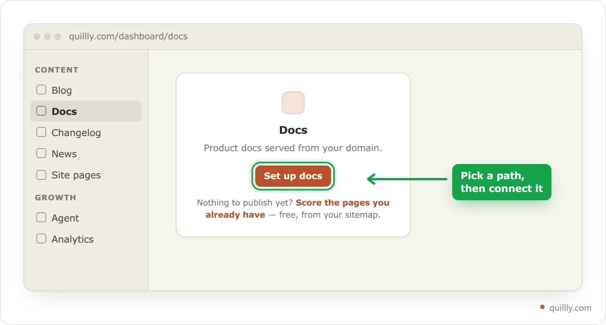Select the Docs item in the sidebar
The height and width of the screenshot is (325, 606).
pyautogui.click(x=86, y=111)
